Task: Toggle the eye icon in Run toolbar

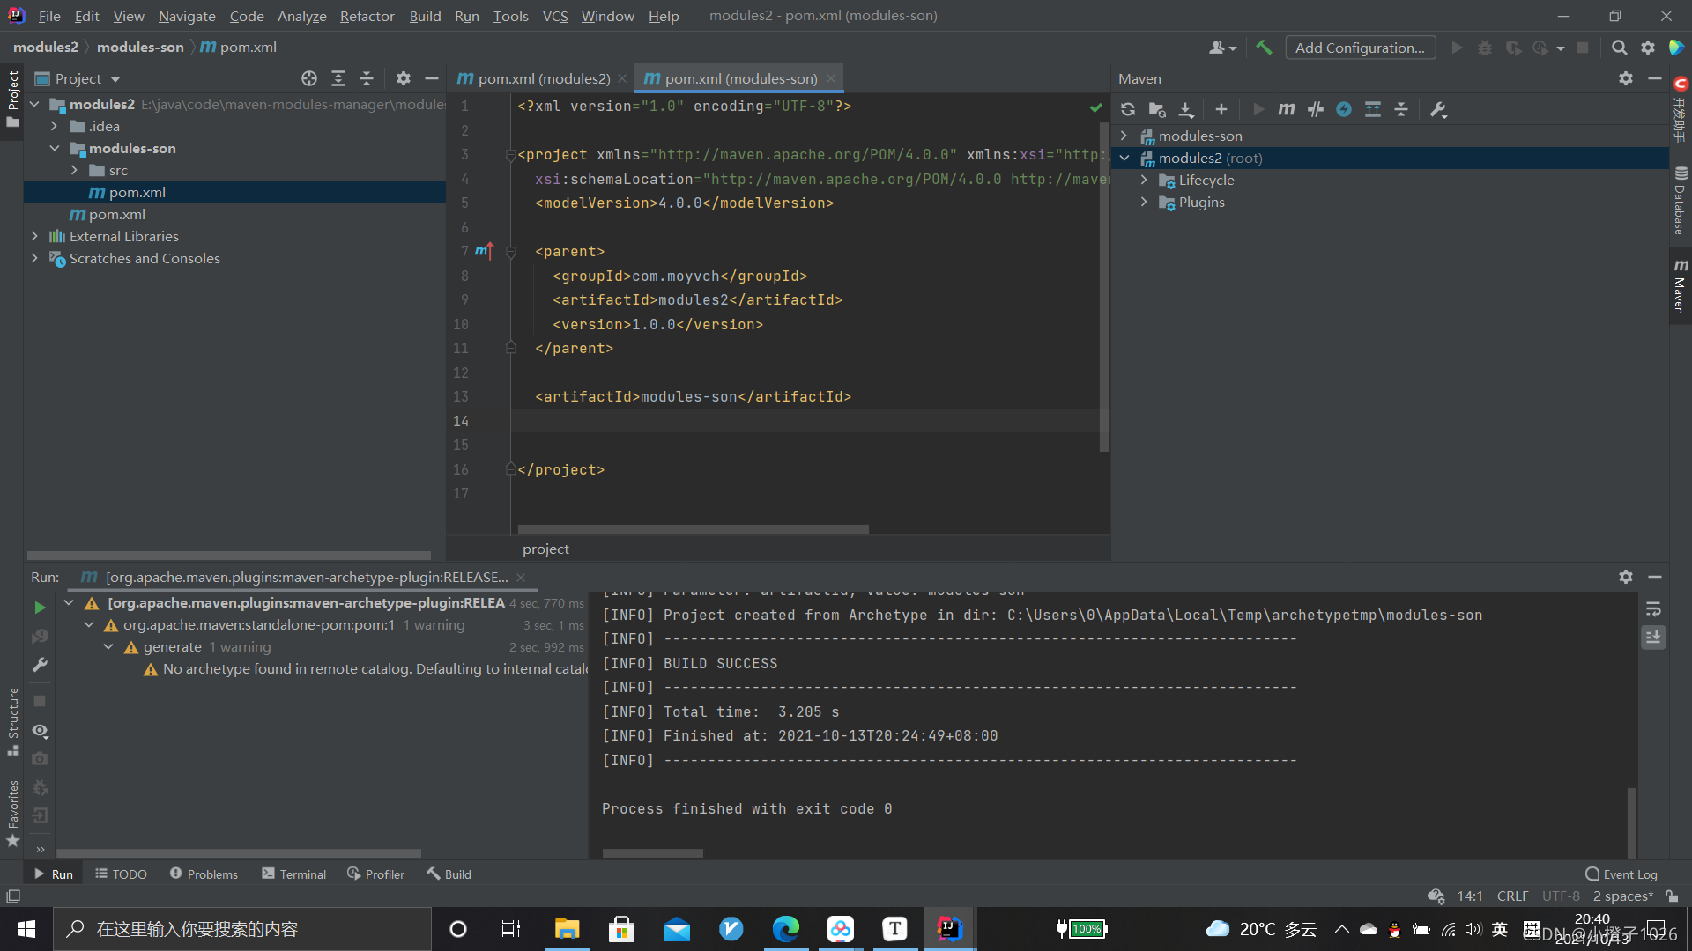Action: click(40, 731)
